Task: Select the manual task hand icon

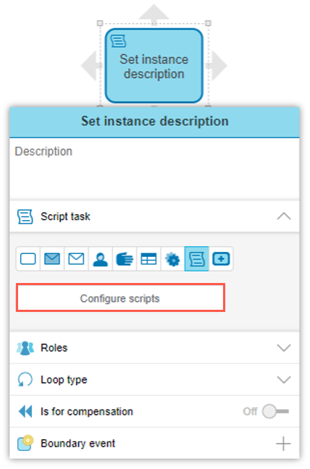Action: tap(125, 259)
